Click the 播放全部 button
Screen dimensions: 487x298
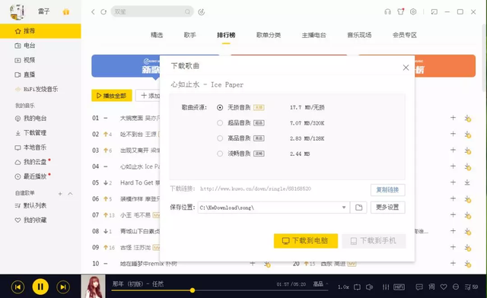coord(112,96)
